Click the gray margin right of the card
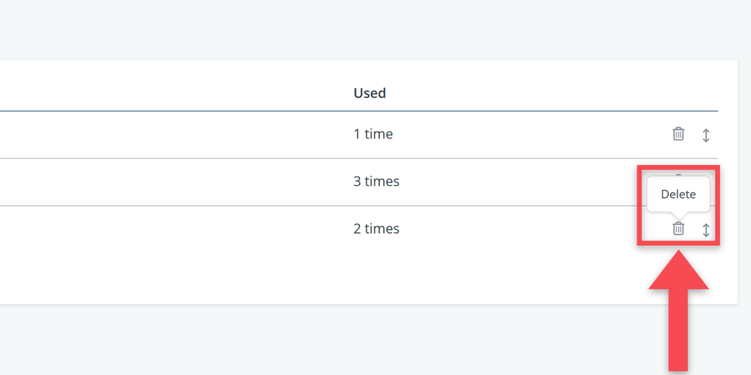Image resolution: width=751 pixels, height=375 pixels. coord(744,183)
